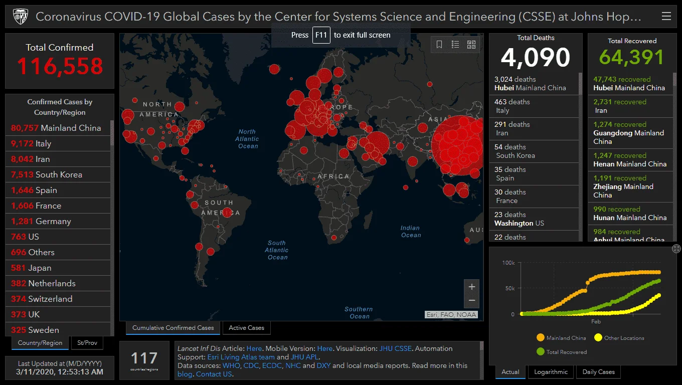Click the 291 deaths Iran entry
The width and height of the screenshot is (682, 385).
535,129
